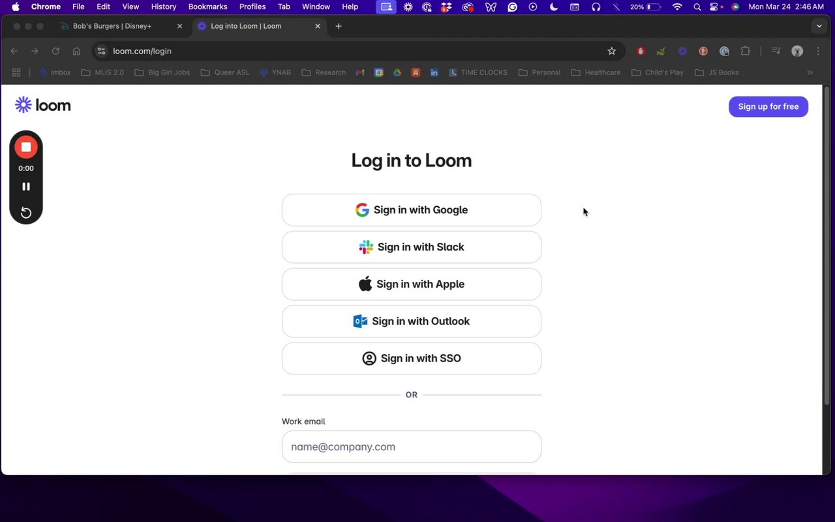835x522 pixels.
Task: Open Chrome profile avatar
Action: coord(797,51)
